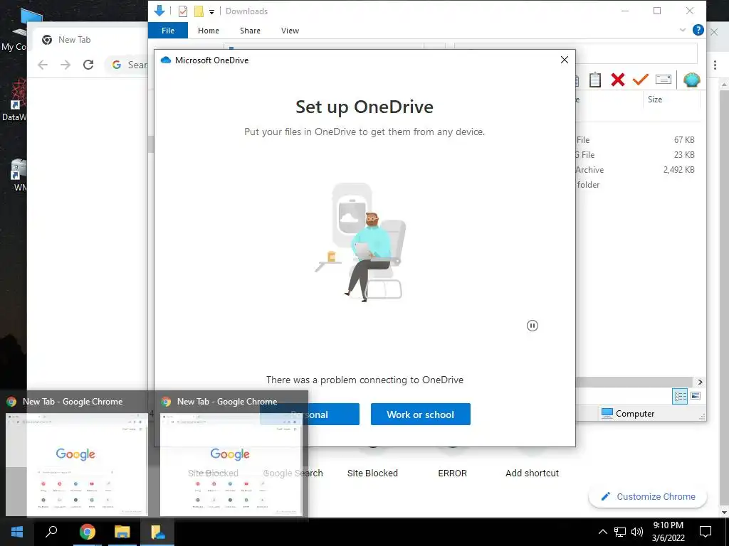Viewport: 729px width, 546px height.
Task: Click the blue down-arrow quick access icon
Action: coord(159,11)
